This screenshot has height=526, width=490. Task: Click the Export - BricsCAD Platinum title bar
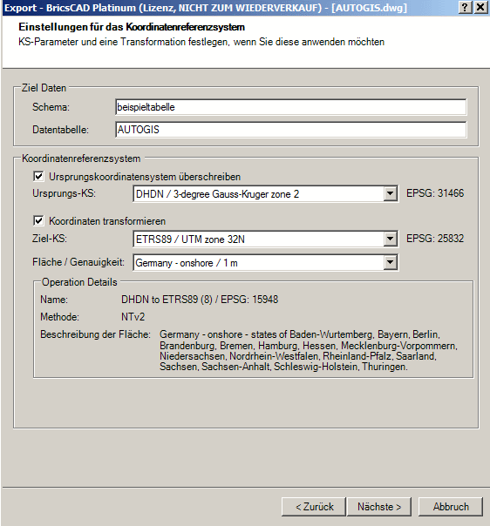click(228, 7)
